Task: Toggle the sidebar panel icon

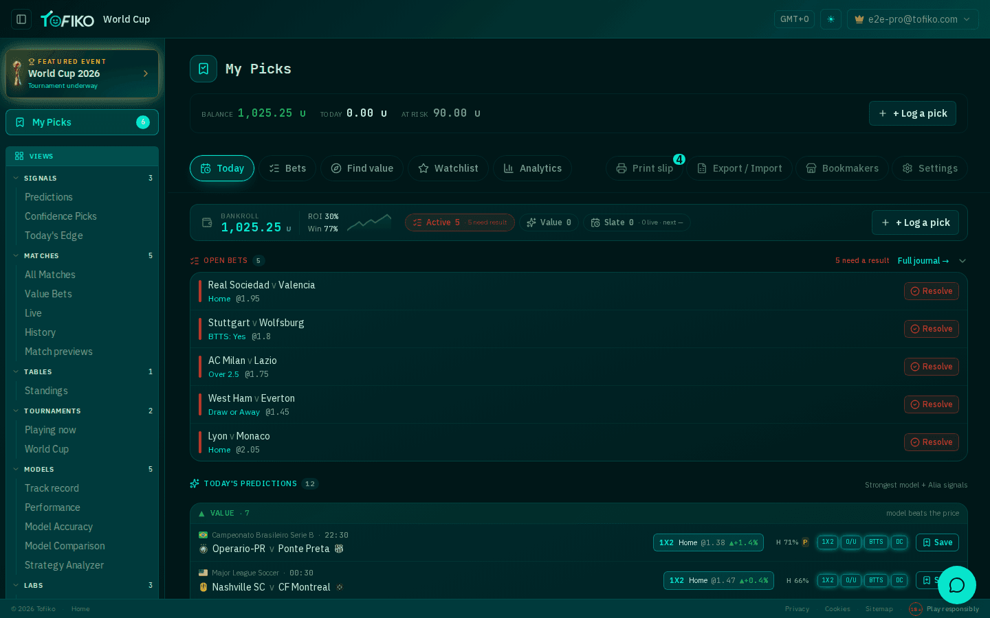Action: [x=21, y=19]
